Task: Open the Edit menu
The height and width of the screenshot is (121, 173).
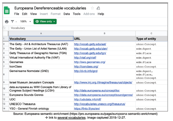Action: pyautogui.click(x=25, y=14)
